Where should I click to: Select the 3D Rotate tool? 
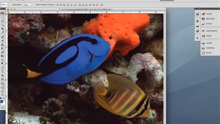tap(2, 84)
